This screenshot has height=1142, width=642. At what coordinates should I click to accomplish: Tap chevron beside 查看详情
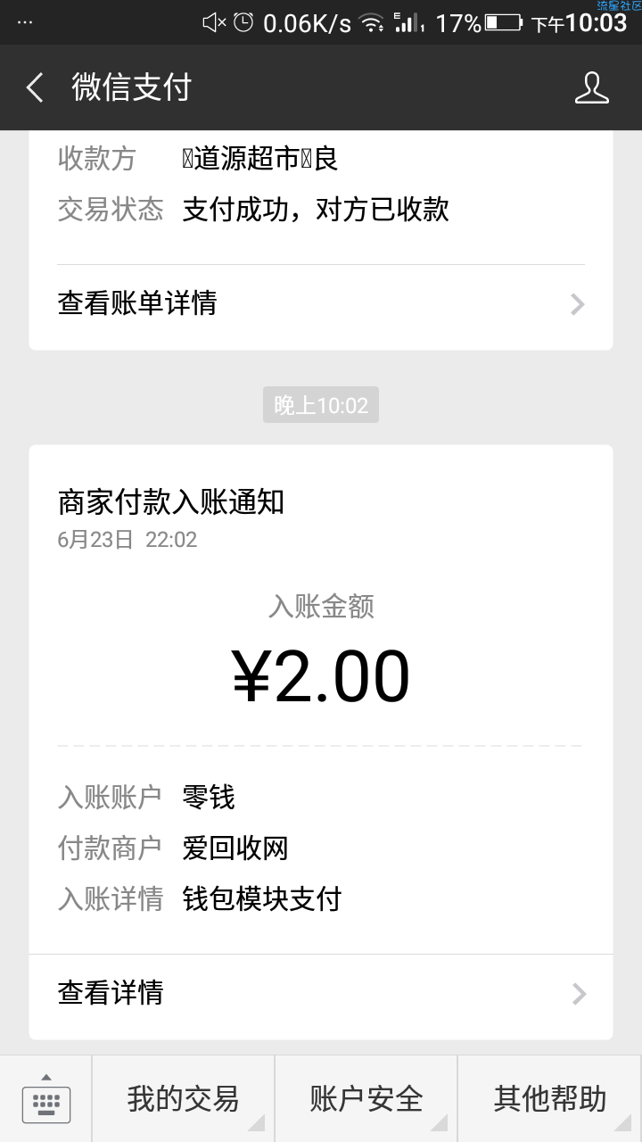[x=580, y=994]
